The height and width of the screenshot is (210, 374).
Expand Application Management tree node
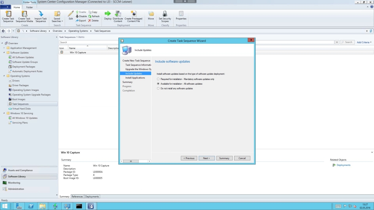[4, 48]
